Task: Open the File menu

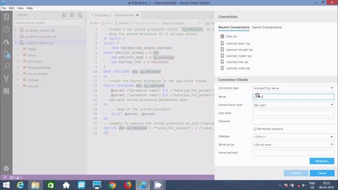Action: pyautogui.click(x=4, y=8)
